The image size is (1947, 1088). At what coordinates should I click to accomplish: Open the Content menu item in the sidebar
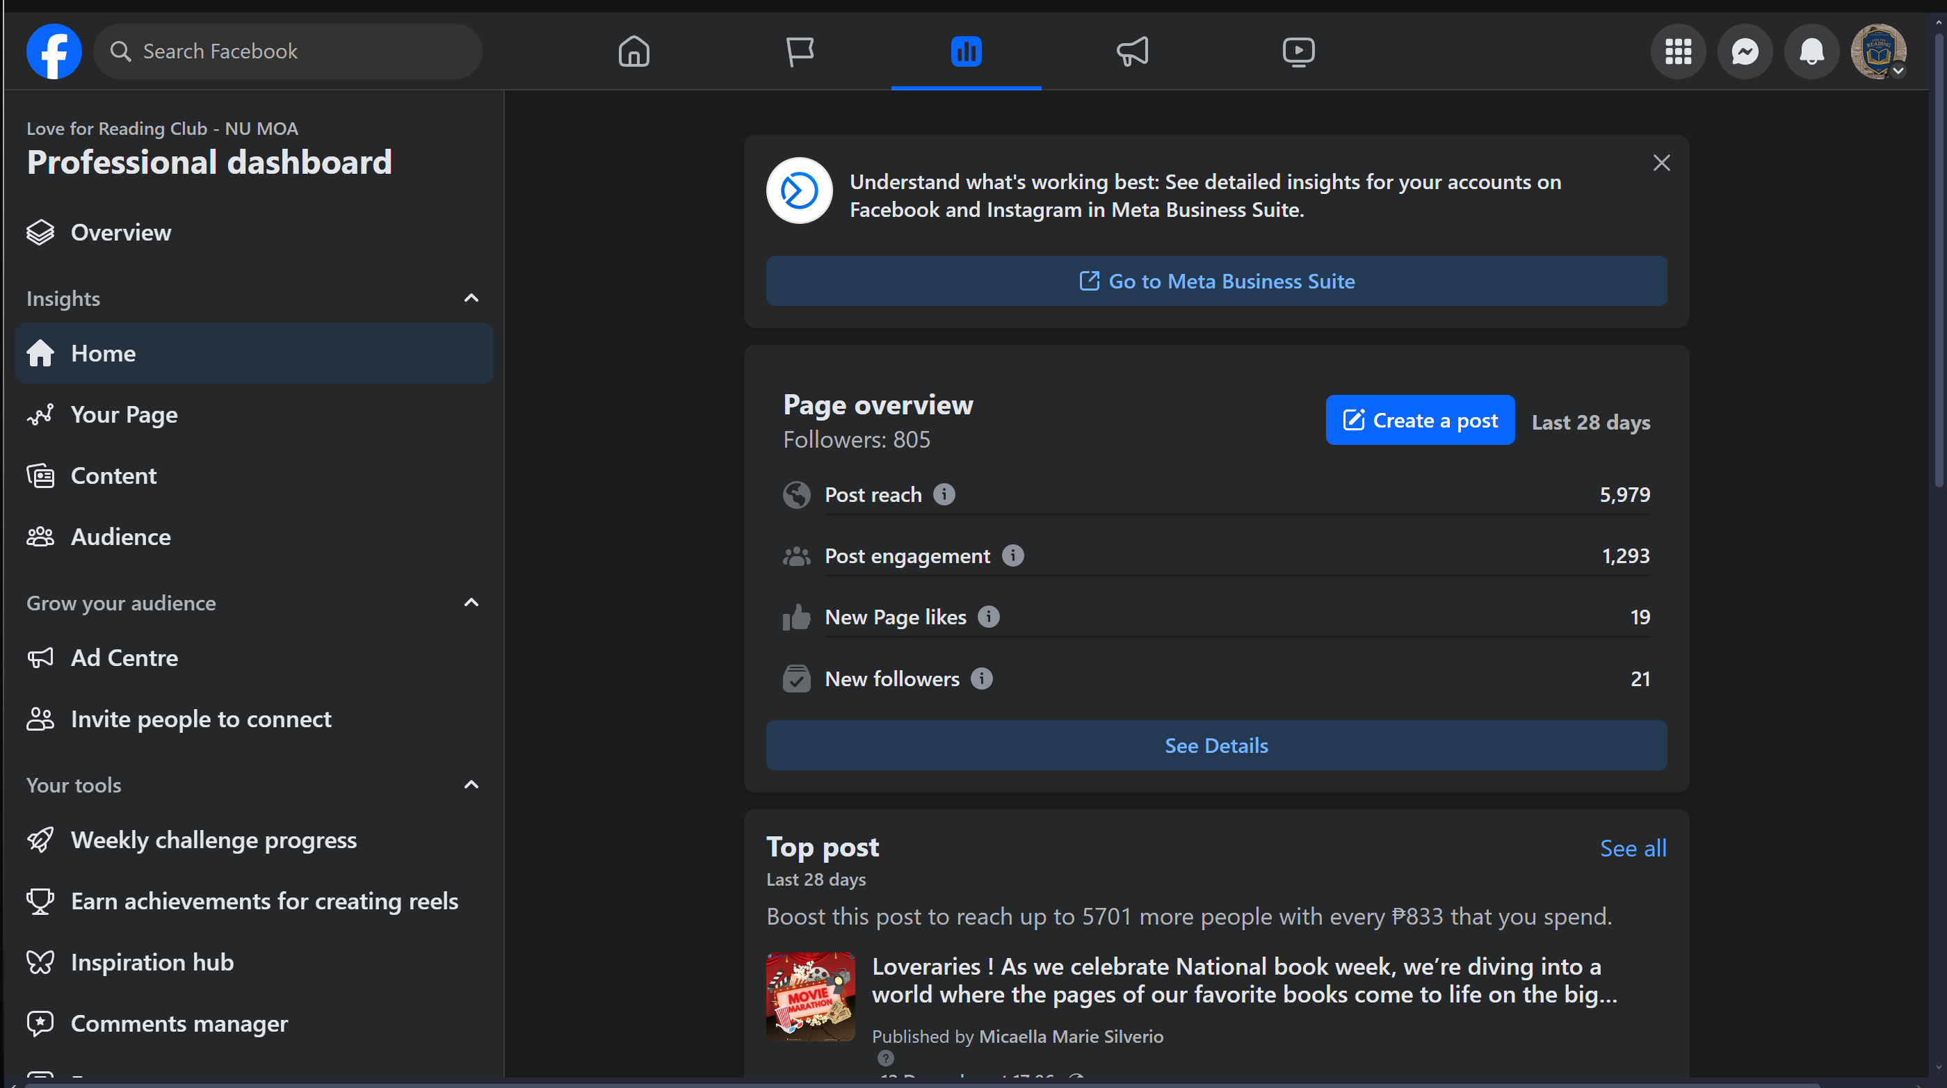coord(113,476)
